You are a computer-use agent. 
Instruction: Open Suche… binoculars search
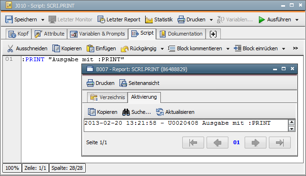pos(137,112)
